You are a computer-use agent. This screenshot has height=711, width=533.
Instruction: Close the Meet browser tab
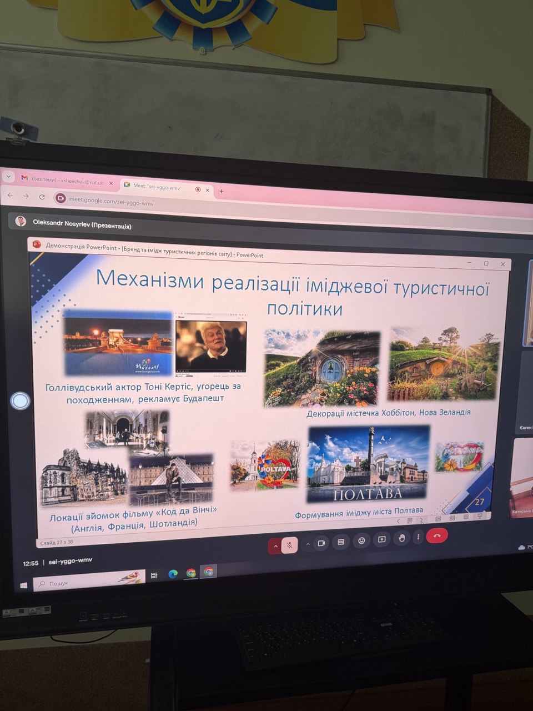pos(209,190)
